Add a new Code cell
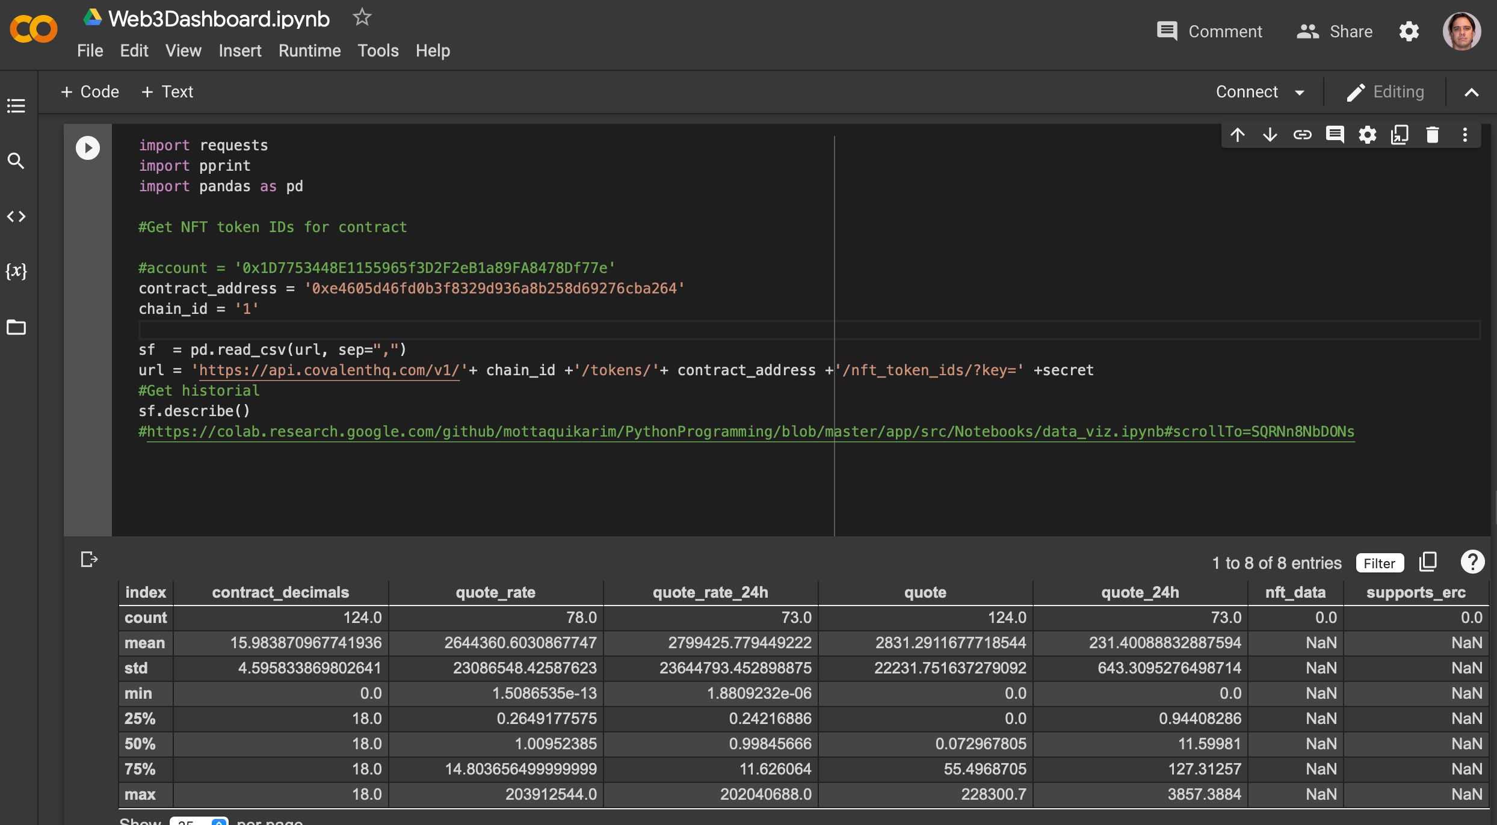Image resolution: width=1497 pixels, height=825 pixels. point(90,92)
